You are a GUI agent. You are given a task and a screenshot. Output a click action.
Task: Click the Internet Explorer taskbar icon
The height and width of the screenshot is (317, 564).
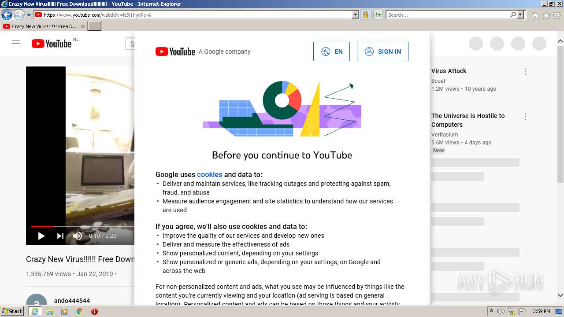pyautogui.click(x=34, y=311)
